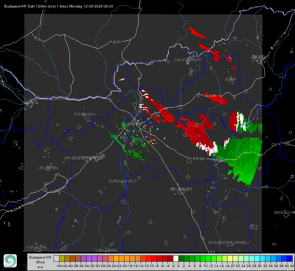This screenshot has width=295, height=271.
Task: Click the '-64' legend scale value
Action: [59, 266]
